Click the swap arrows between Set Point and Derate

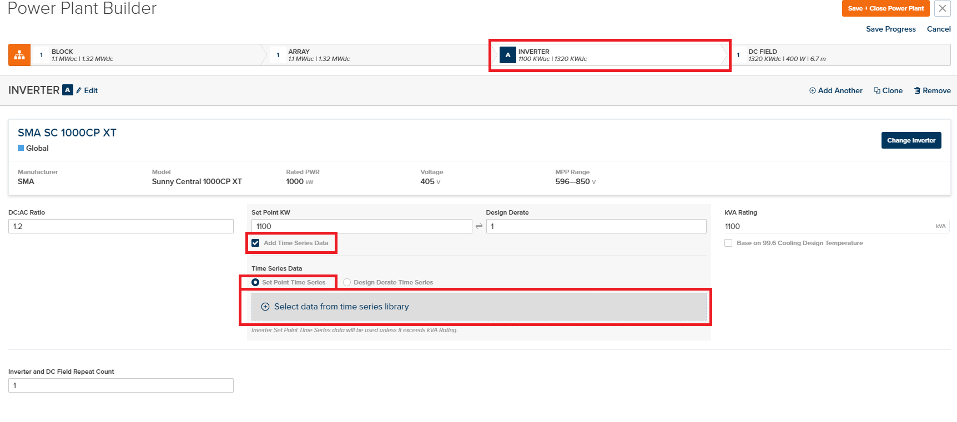pyautogui.click(x=479, y=226)
